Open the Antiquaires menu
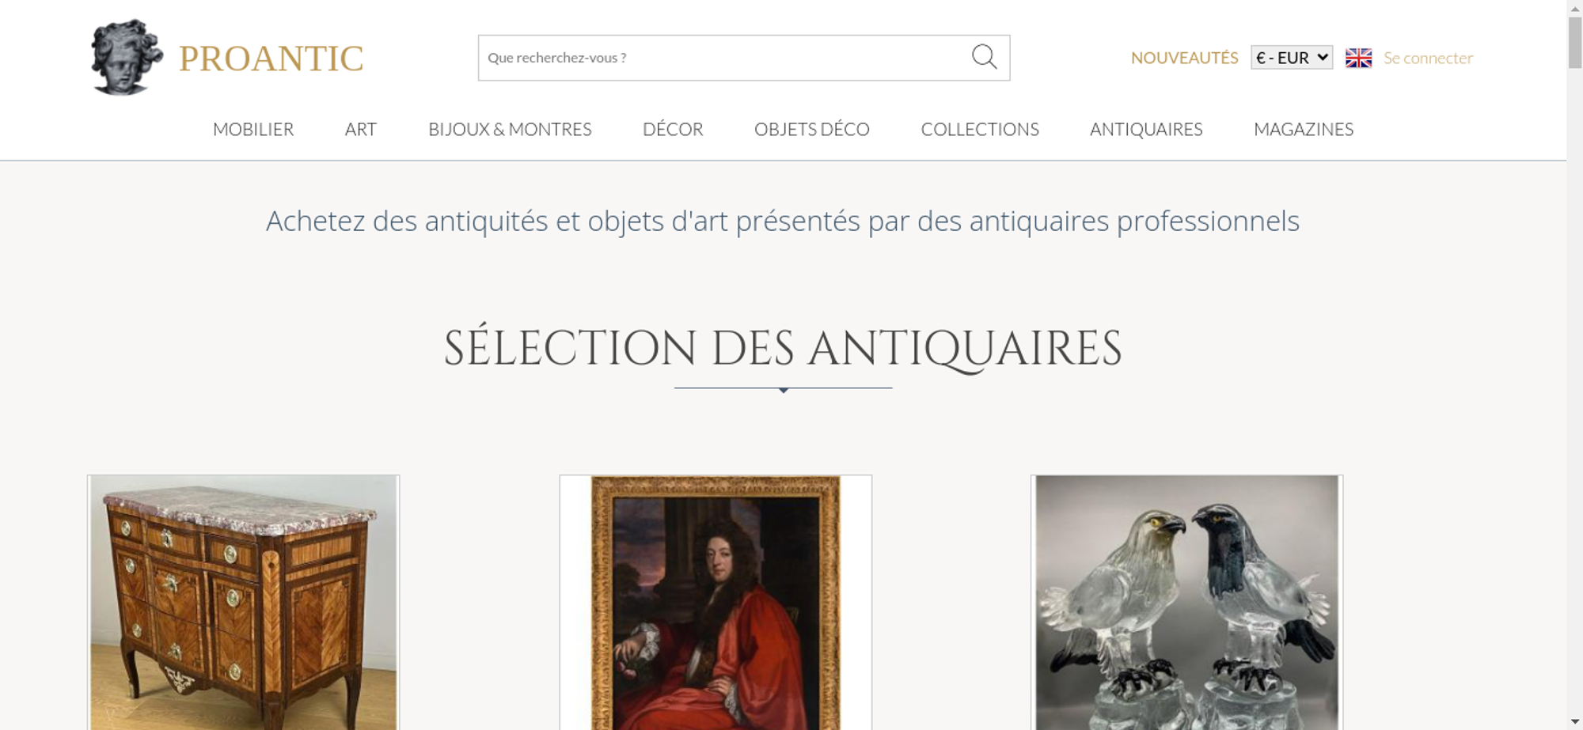The image size is (1583, 730). coord(1146,129)
